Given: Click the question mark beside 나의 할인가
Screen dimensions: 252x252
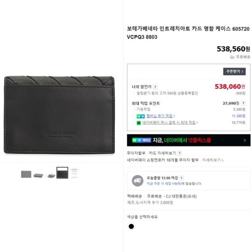Looking at the screenshot, I should pos(155,87).
